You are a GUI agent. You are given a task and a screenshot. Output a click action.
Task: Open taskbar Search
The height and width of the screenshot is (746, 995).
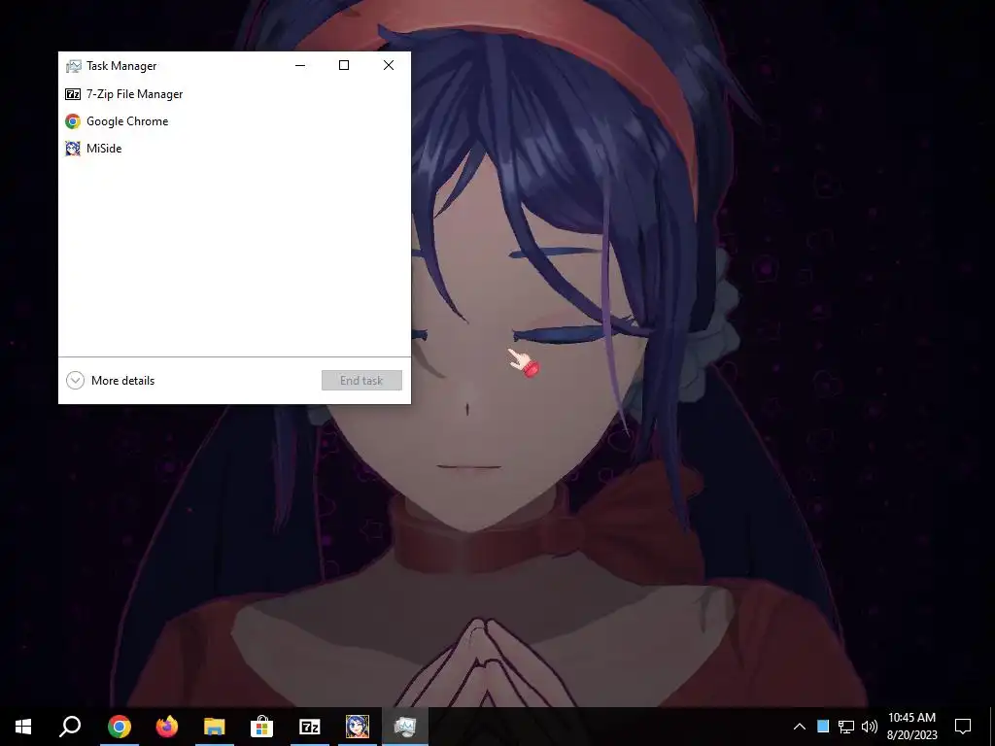tap(70, 727)
